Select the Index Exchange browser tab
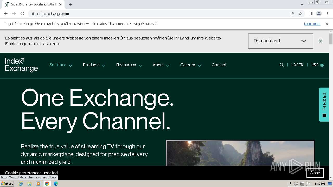Image resolution: width=333 pixels, height=187 pixels. pyautogui.click(x=34, y=4)
